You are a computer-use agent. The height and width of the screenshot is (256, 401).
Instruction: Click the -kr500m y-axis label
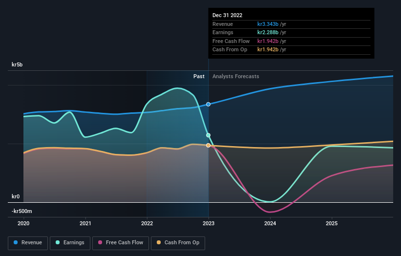tap(22, 211)
